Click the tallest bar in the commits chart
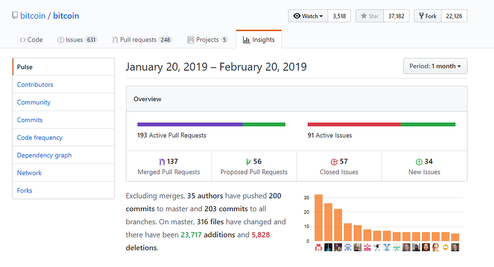494x267 pixels. (319, 218)
